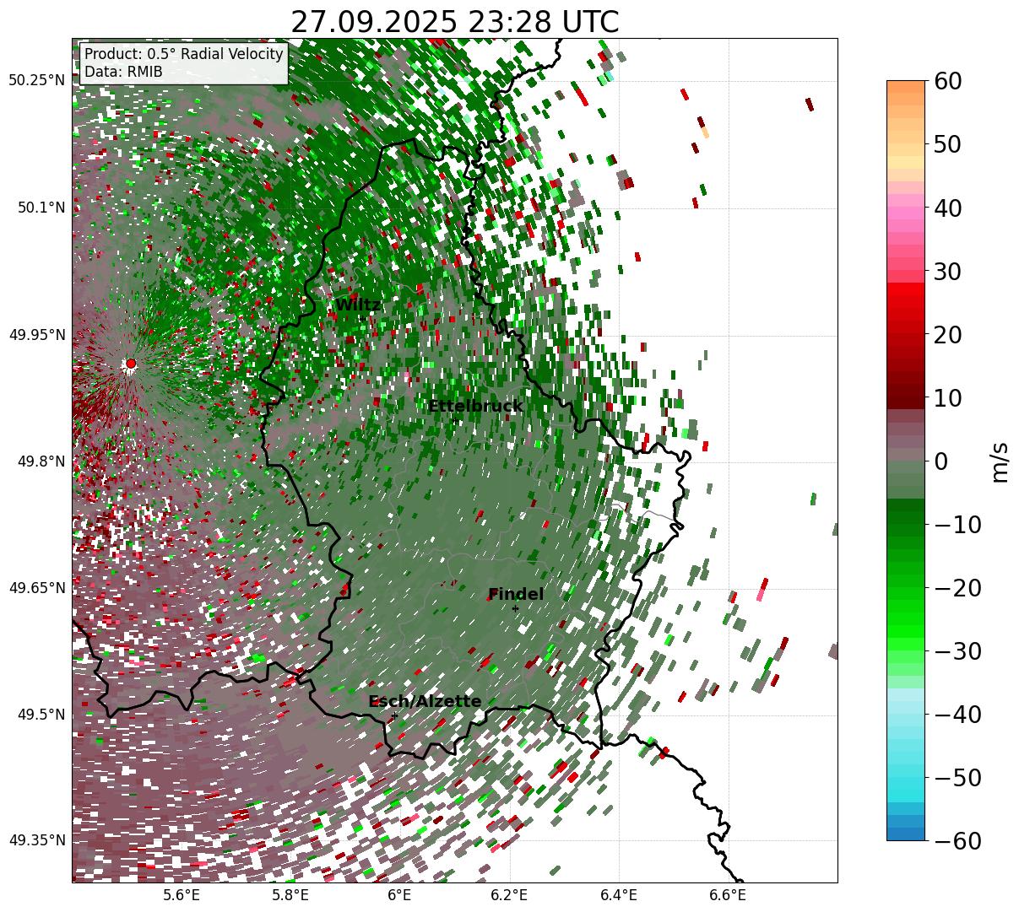The image size is (1019, 912).
Task: Click the Esch/Alzette cross marker
Action: pyautogui.click(x=394, y=715)
